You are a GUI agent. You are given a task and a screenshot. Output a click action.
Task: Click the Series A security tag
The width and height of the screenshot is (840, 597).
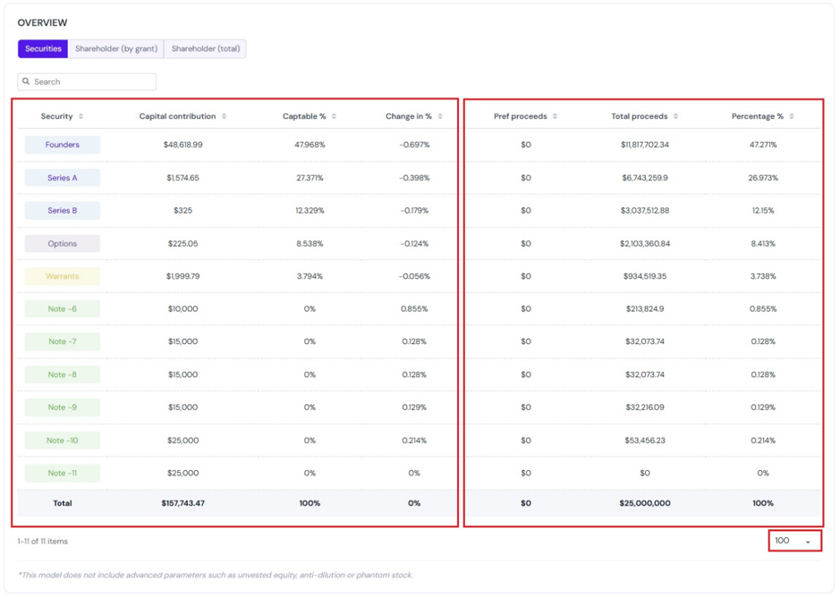62,178
